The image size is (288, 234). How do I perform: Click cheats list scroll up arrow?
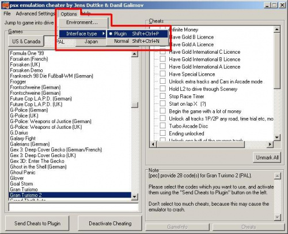[276, 29]
